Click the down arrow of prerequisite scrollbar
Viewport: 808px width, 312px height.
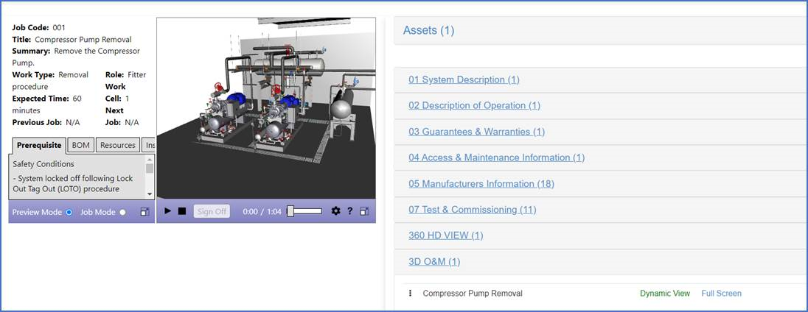point(150,194)
